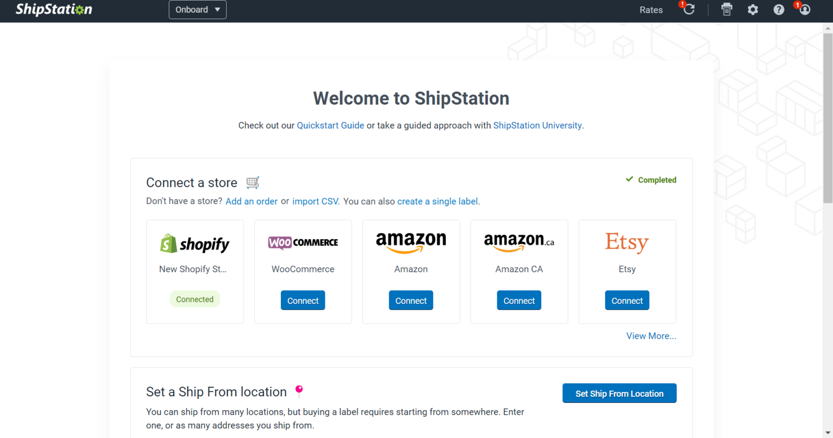The height and width of the screenshot is (438, 833).
Task: Open the user account profile icon
Action: point(805,10)
